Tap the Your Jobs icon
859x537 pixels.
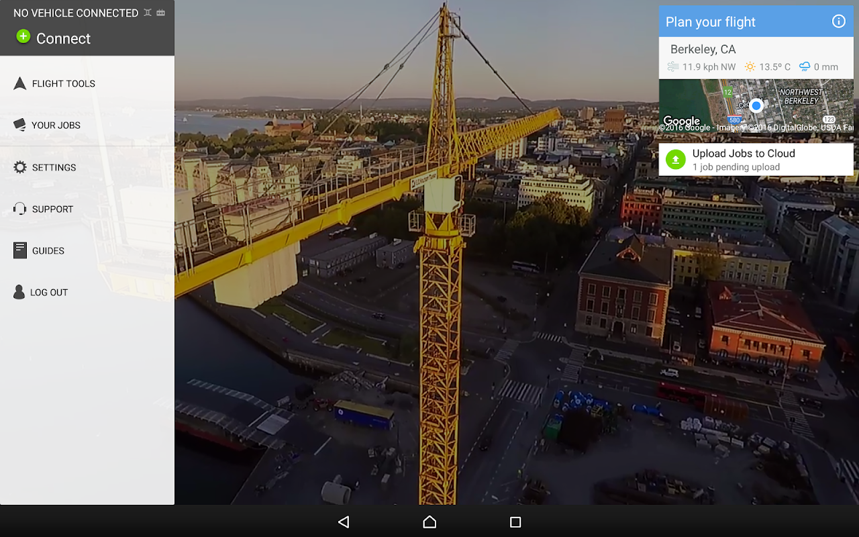point(19,125)
